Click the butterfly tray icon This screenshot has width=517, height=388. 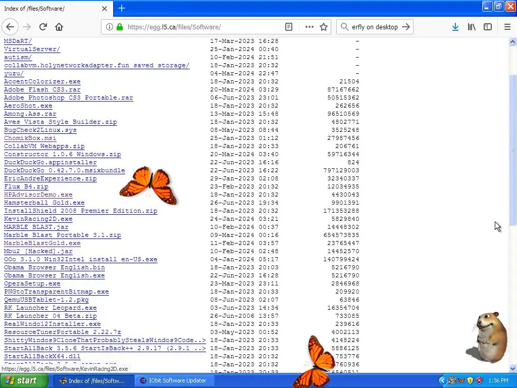point(461,381)
